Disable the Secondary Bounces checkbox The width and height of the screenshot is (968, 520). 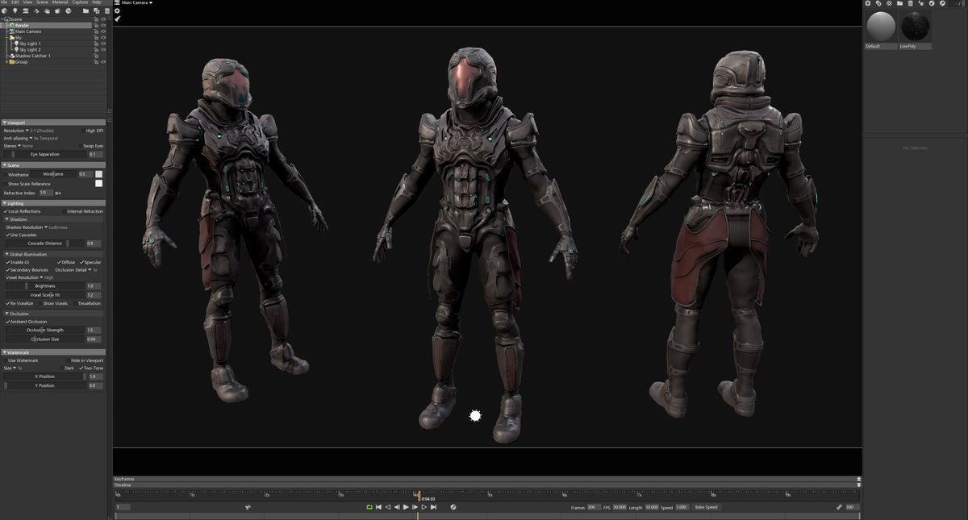click(x=8, y=270)
